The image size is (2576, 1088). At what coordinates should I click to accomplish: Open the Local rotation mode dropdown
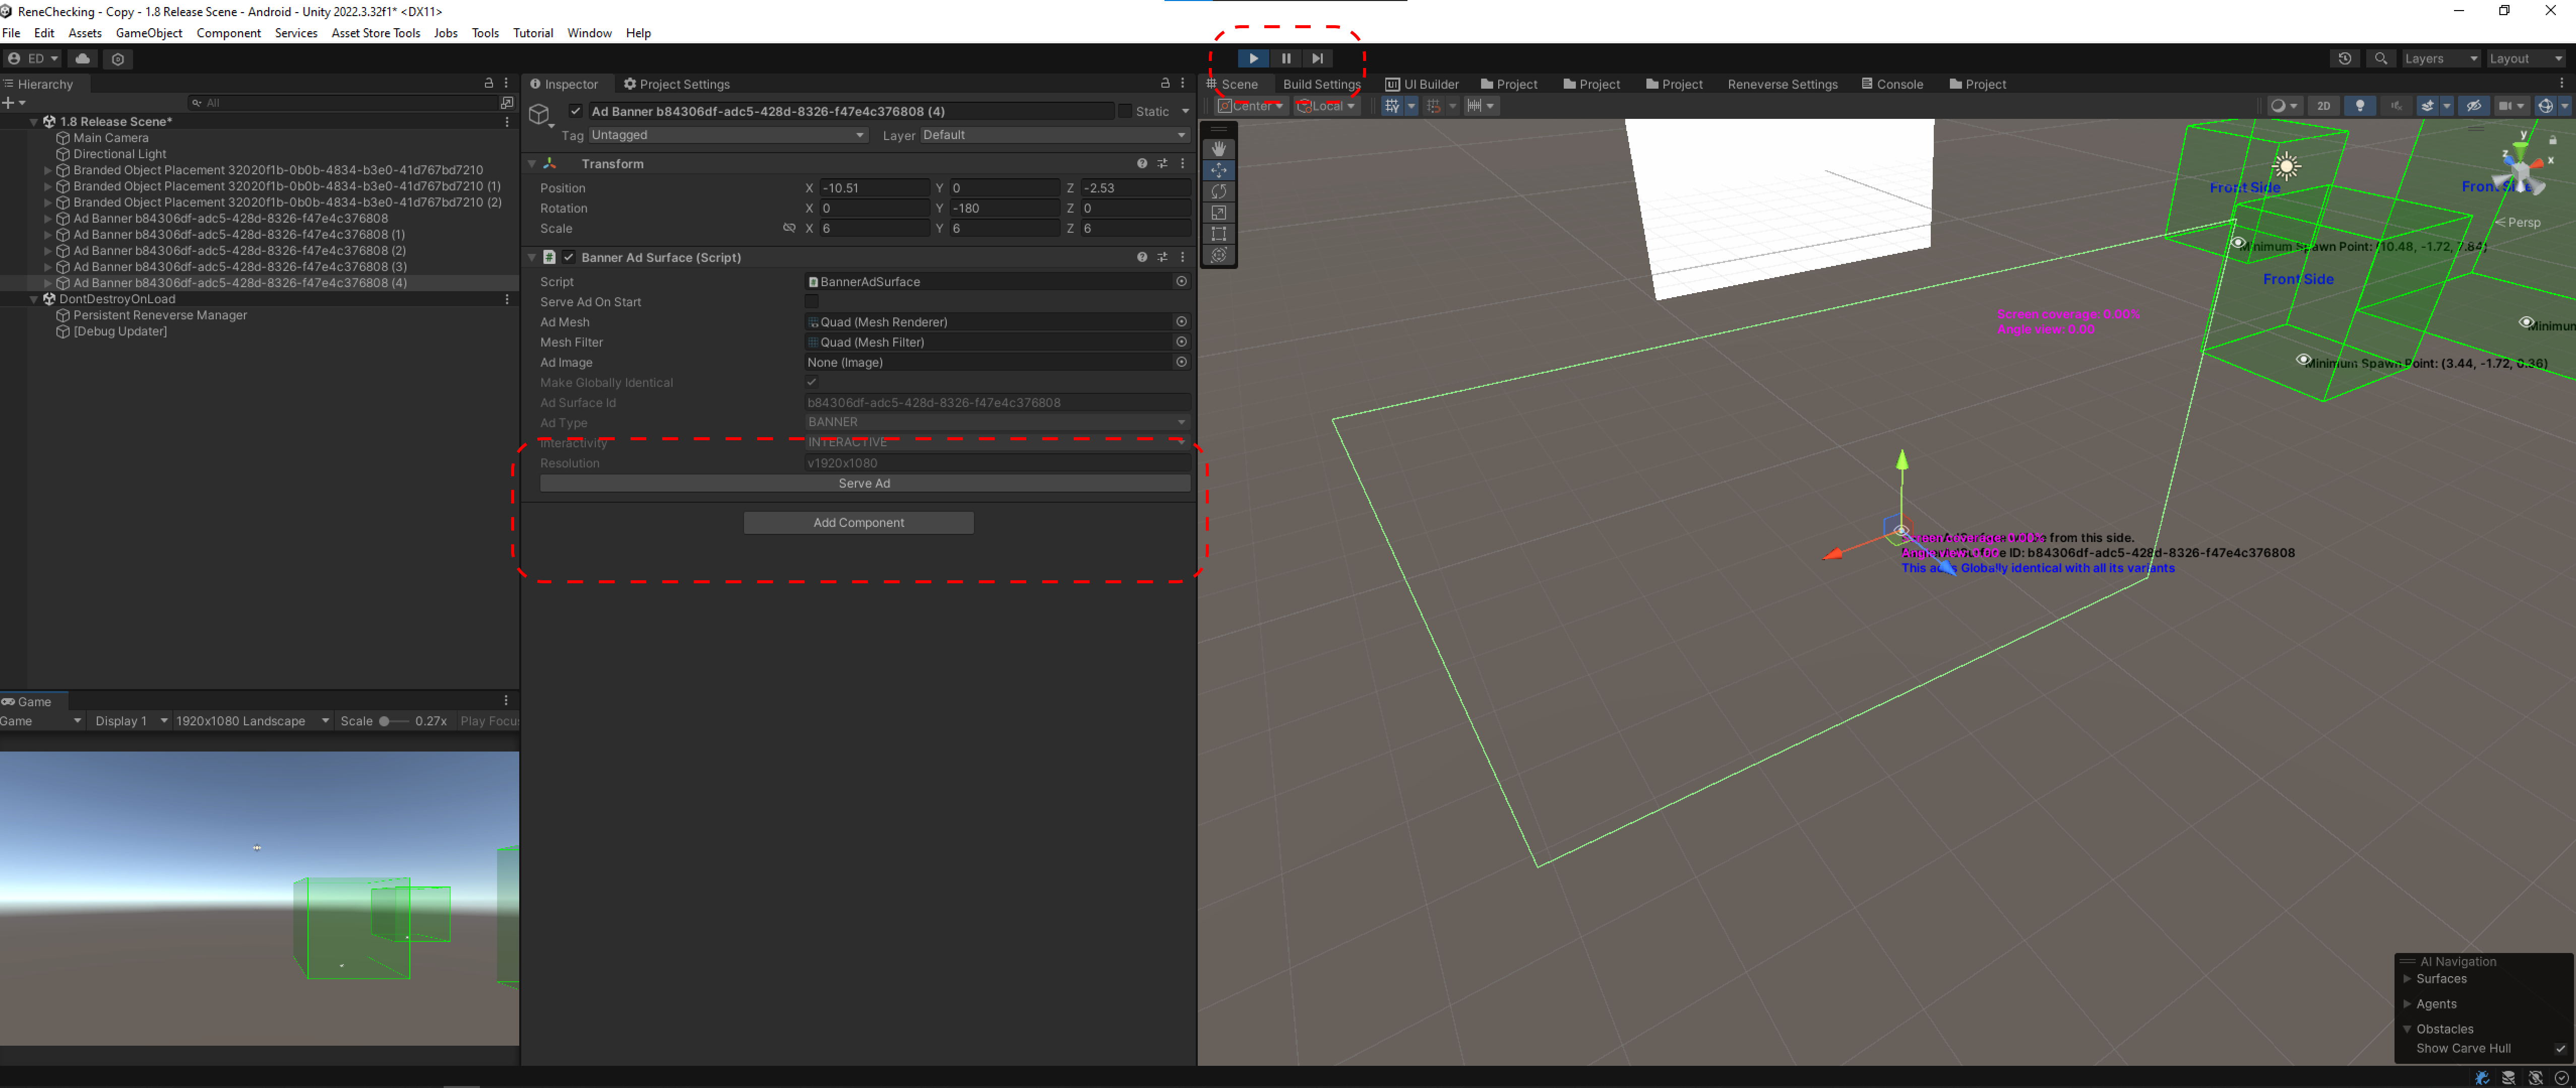[1326, 106]
